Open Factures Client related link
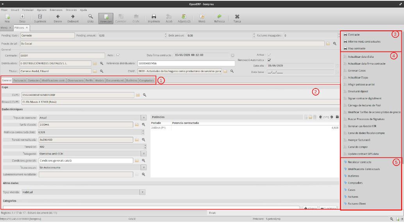Image resolution: width=404 pixels, height=223 pixels. (x=358, y=204)
